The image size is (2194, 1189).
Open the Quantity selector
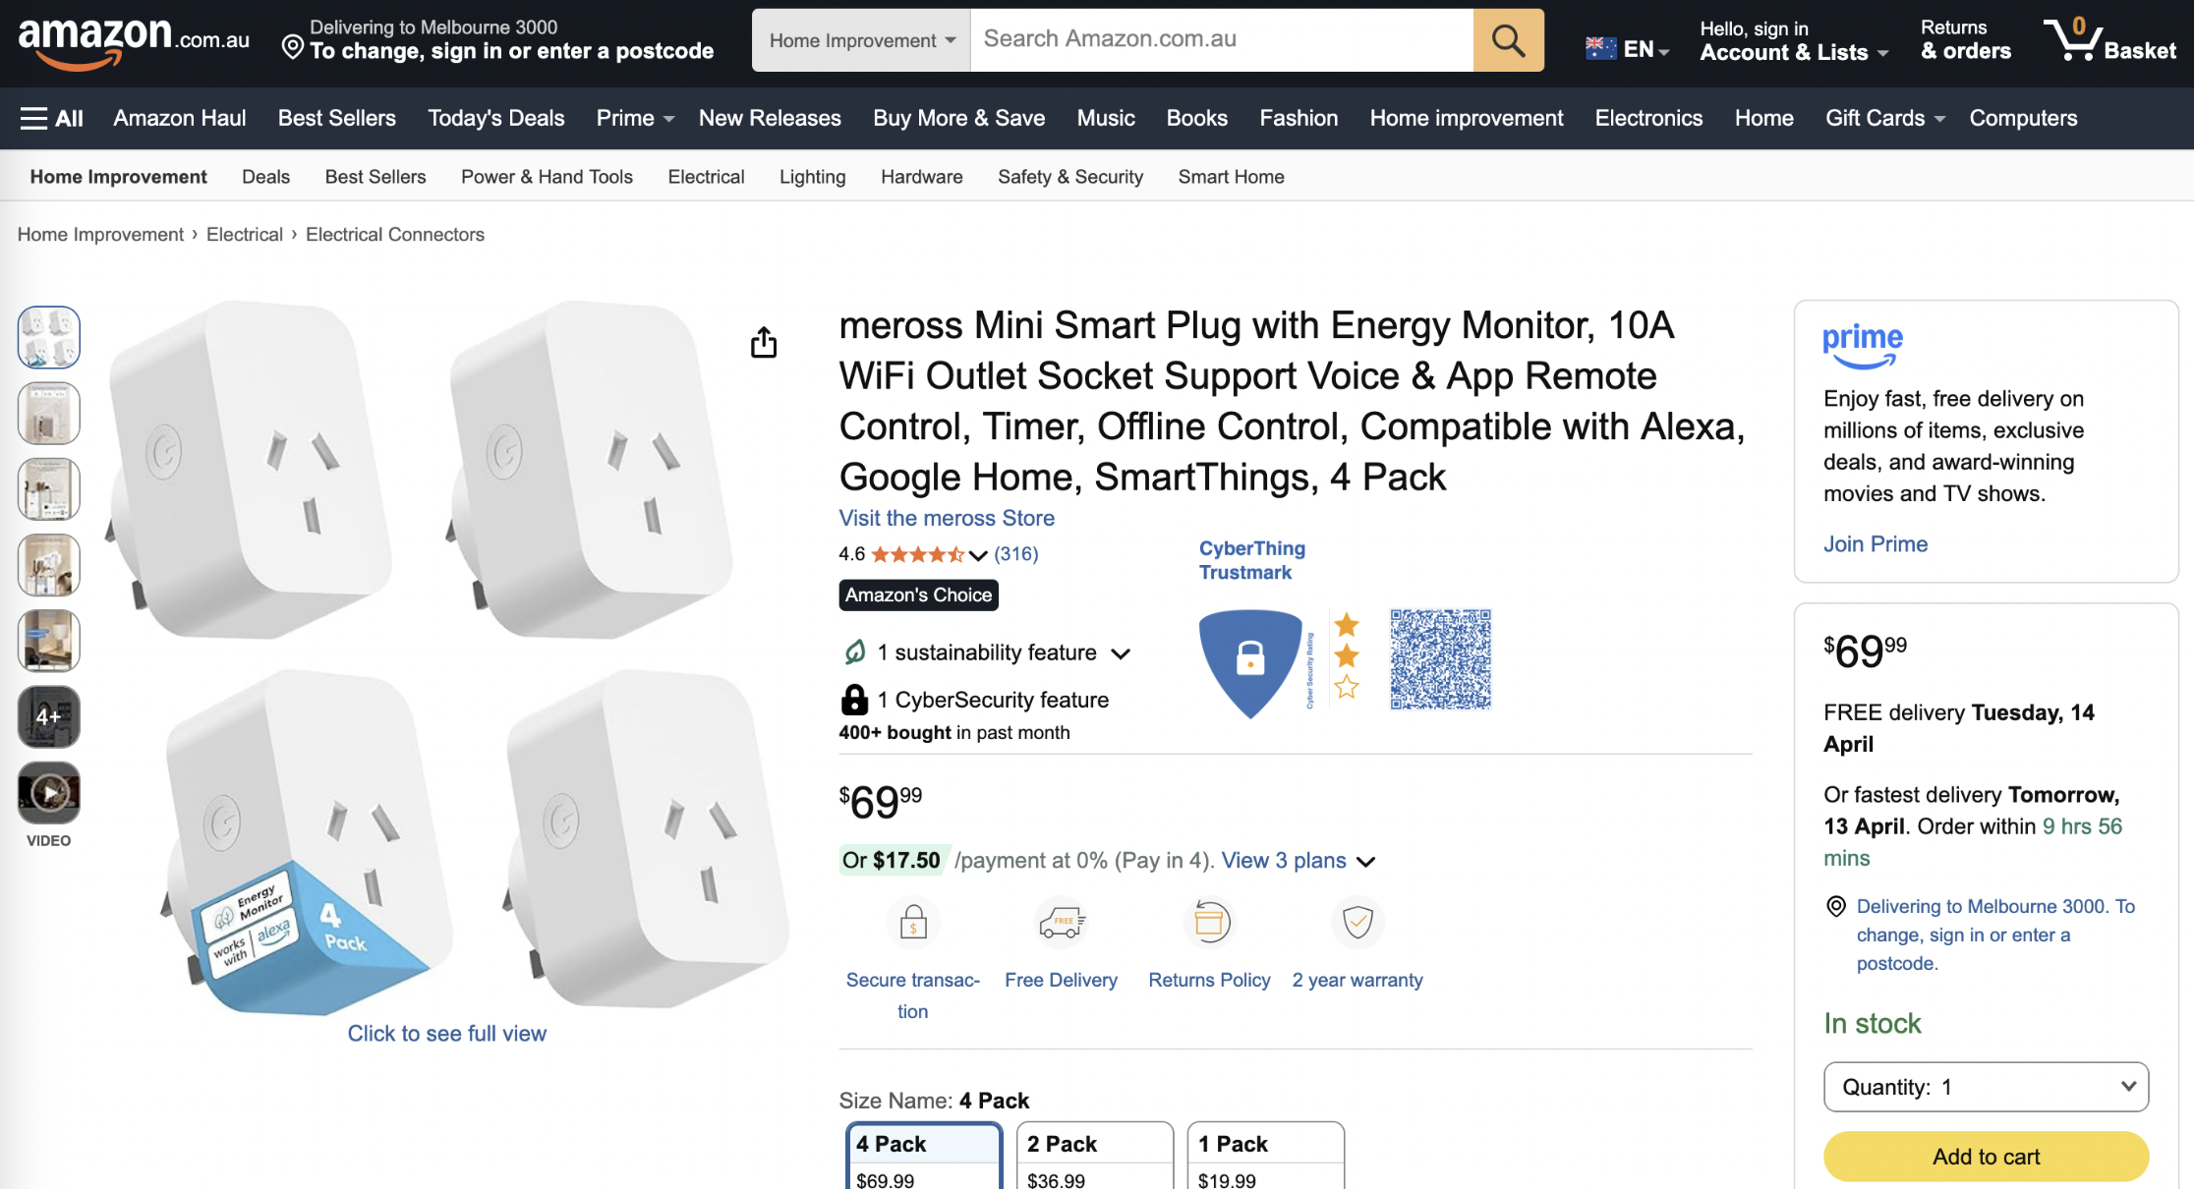(1985, 1087)
